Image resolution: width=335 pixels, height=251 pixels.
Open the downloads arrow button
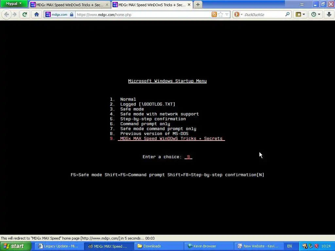329,14
